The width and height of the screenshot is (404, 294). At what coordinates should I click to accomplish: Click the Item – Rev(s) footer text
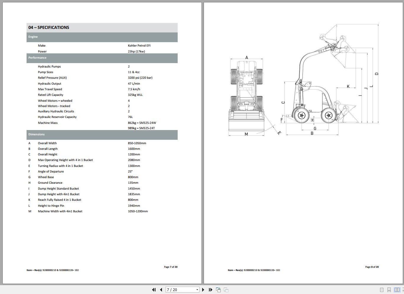tap(53, 270)
